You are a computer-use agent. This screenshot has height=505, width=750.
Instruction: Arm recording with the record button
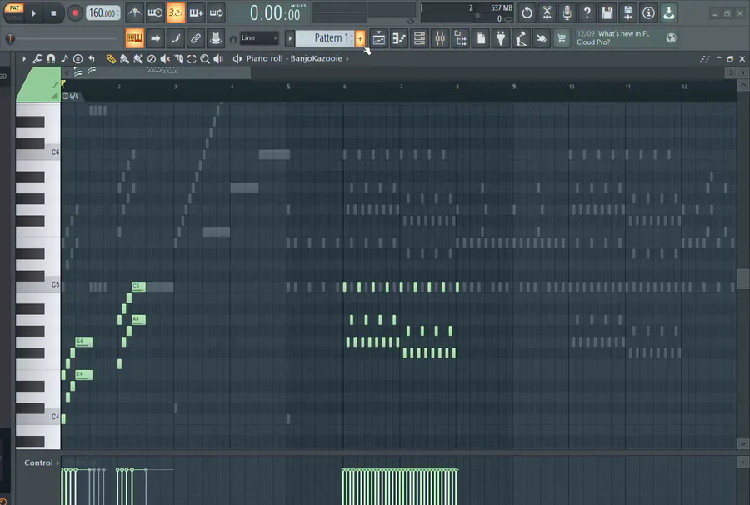[x=75, y=13]
